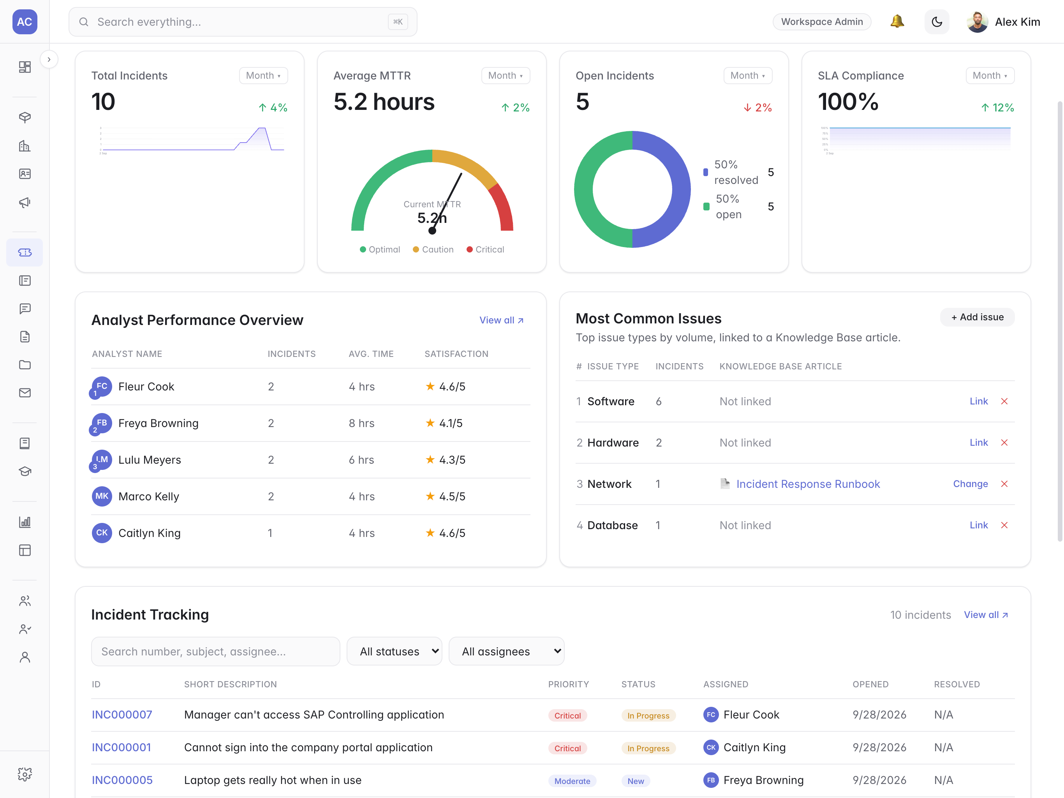Open the dashboard grid icon in sidebar
The image size is (1064, 798).
pos(25,67)
